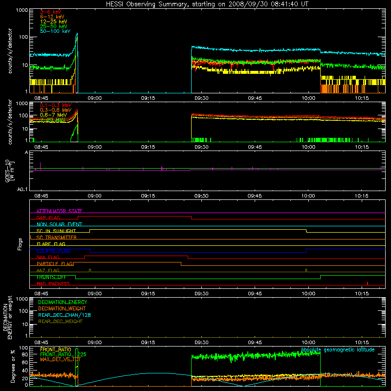Select the yellow 12-25 keV legend label
The height and width of the screenshot is (391, 391).
click(54, 22)
